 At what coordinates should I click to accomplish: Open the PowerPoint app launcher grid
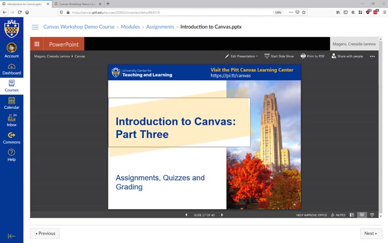pyautogui.click(x=37, y=44)
